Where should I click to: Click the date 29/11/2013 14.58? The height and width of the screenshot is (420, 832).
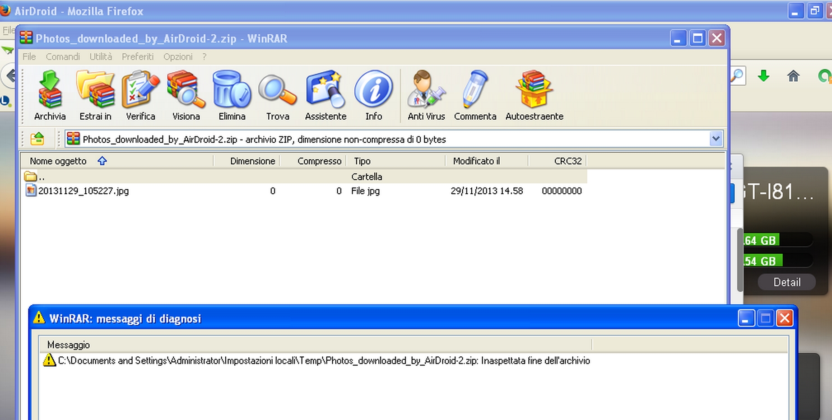coord(487,191)
